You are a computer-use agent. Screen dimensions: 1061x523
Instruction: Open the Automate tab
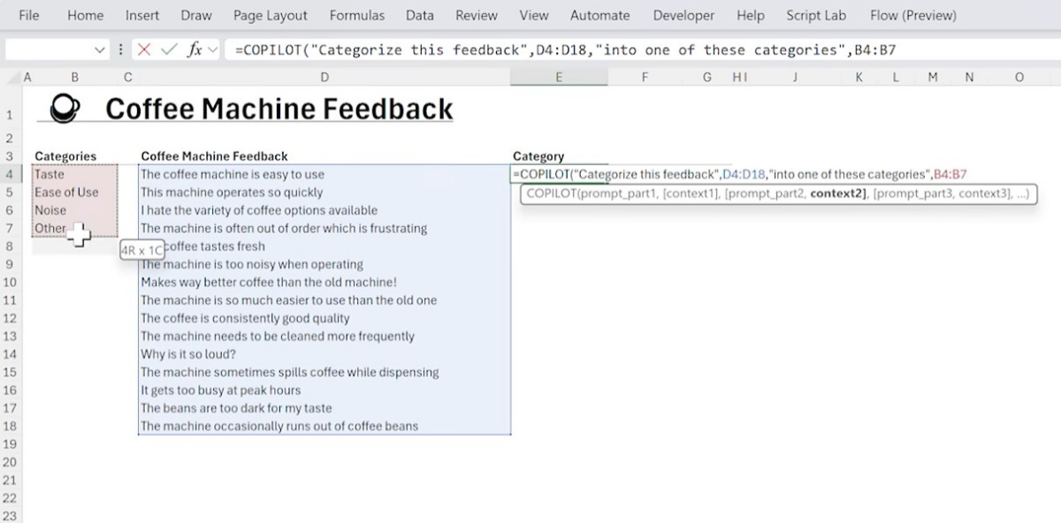click(x=600, y=15)
